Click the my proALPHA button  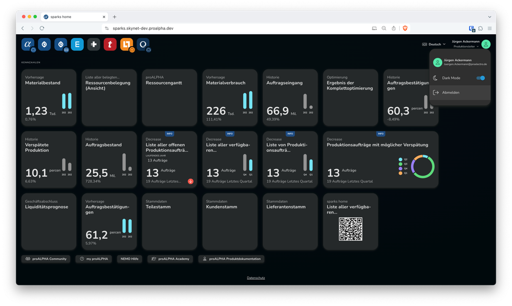point(94,259)
